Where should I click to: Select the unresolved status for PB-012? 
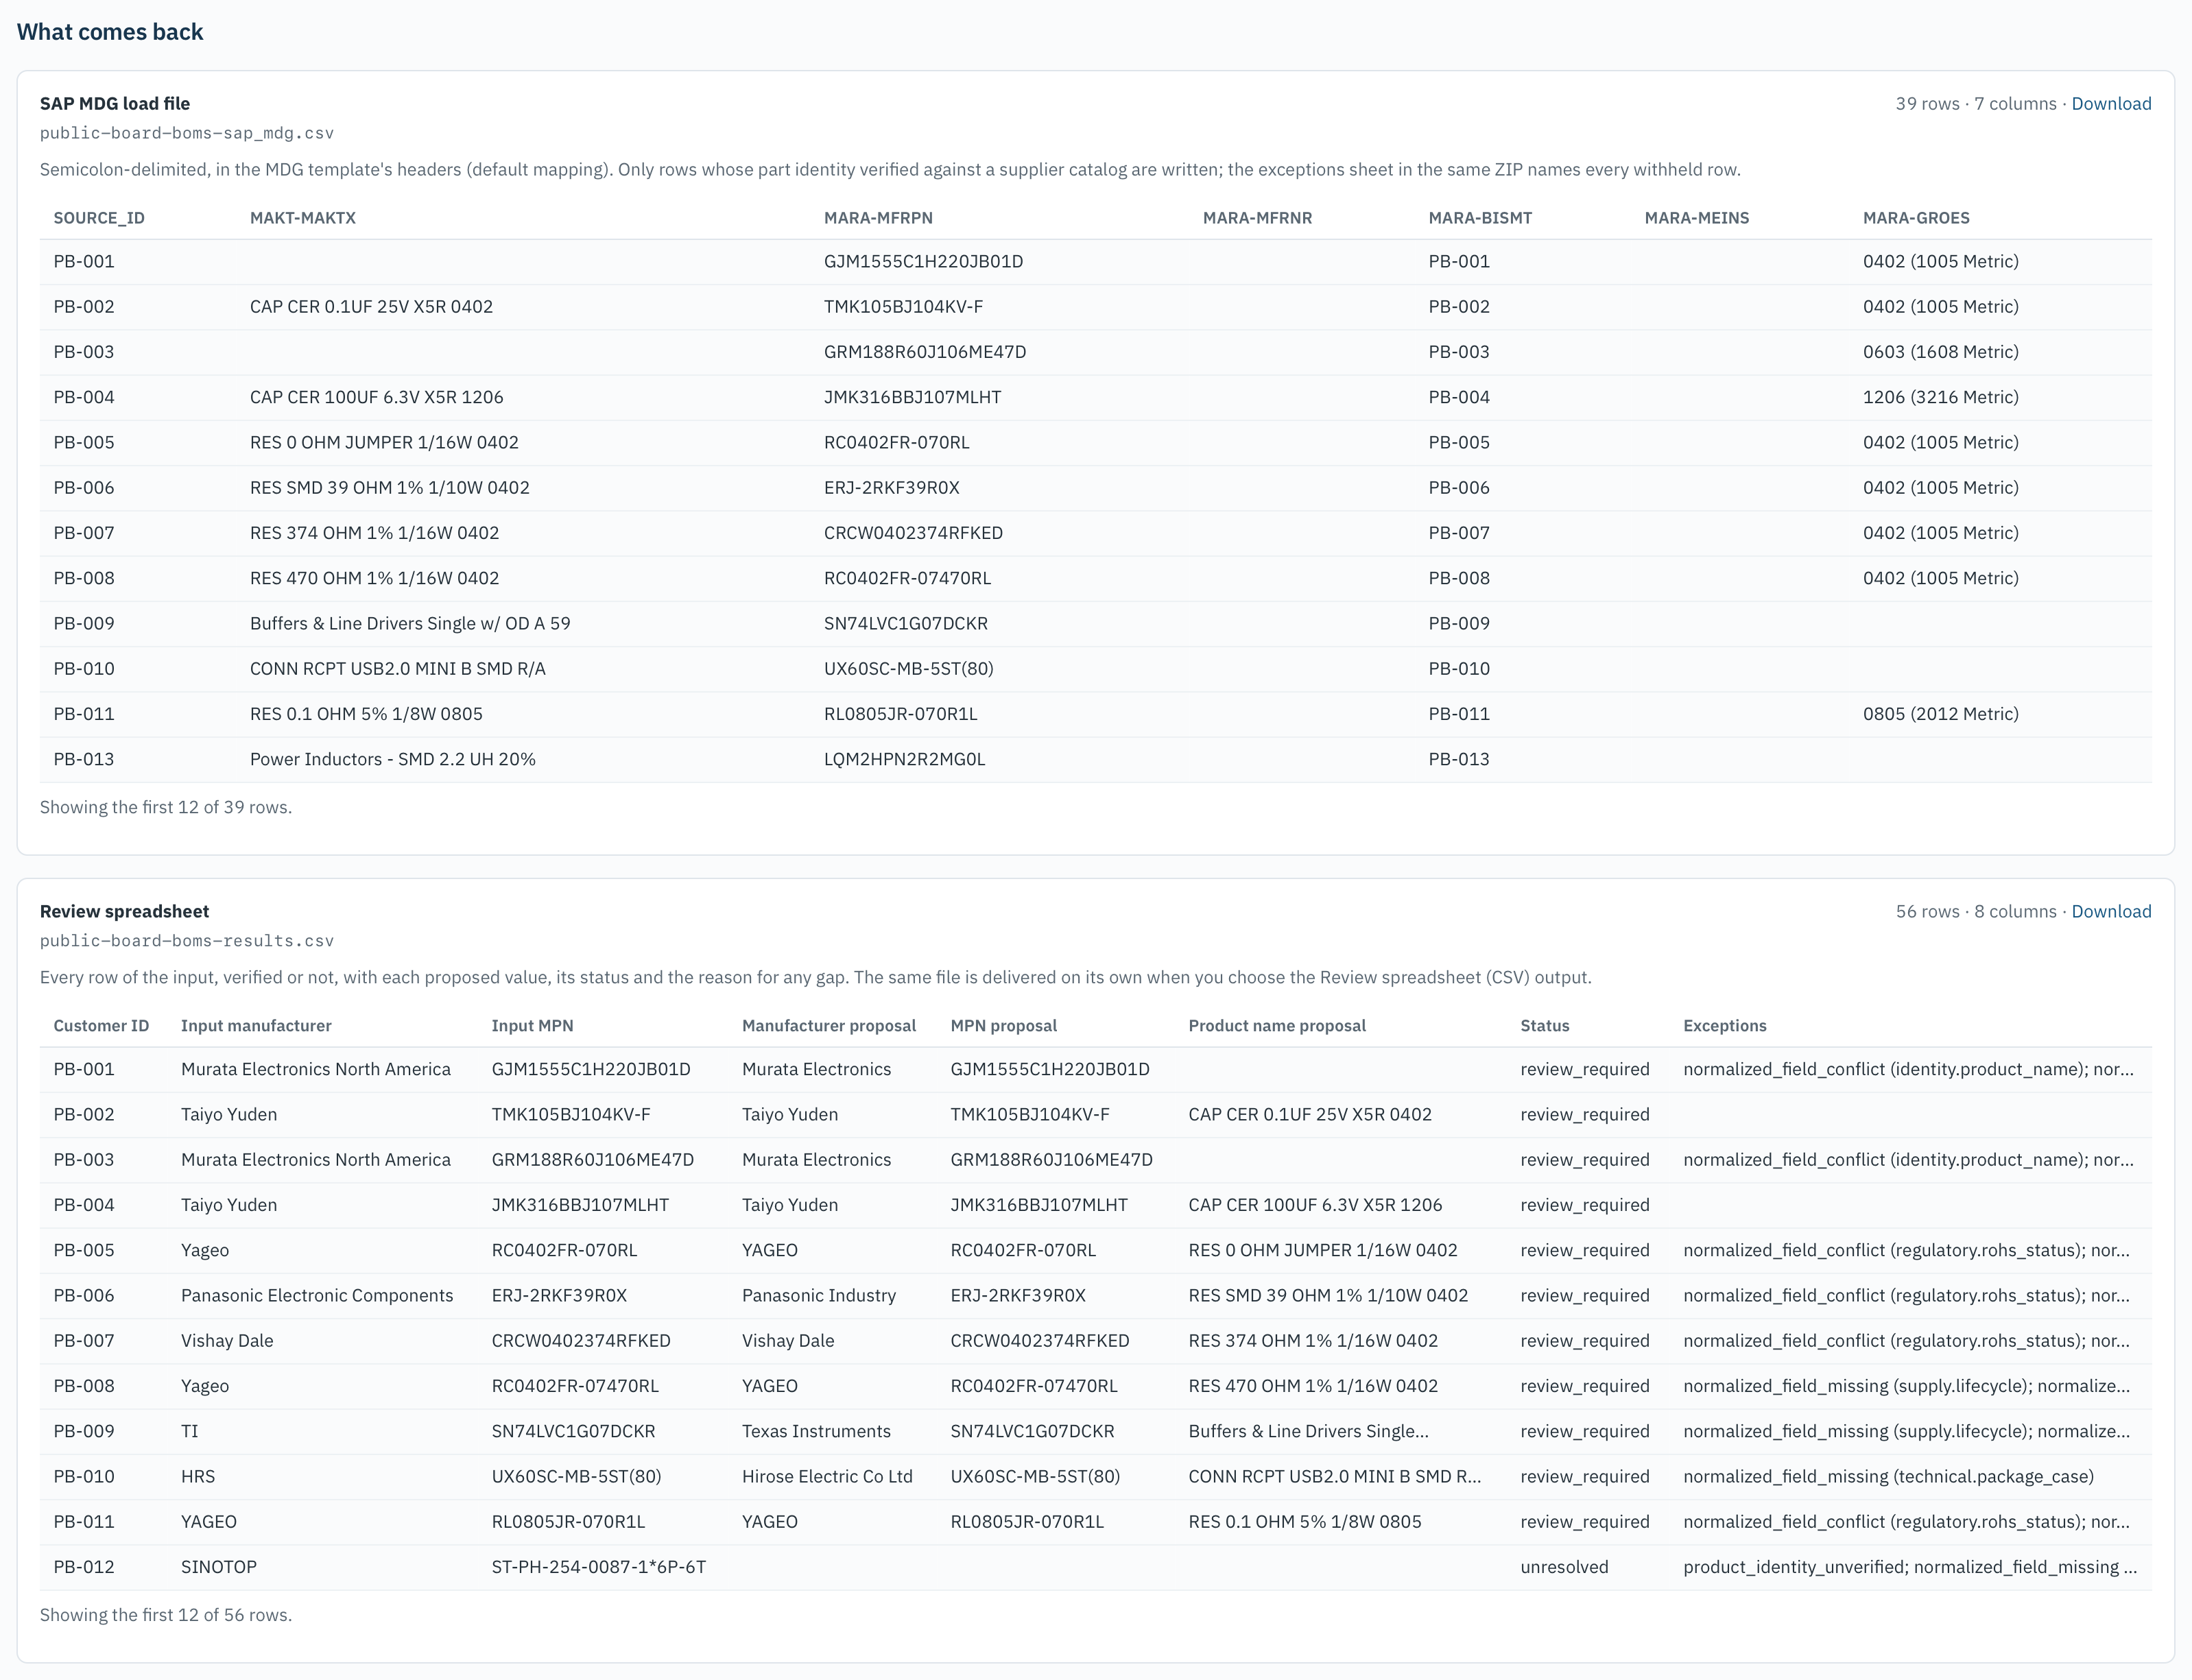[x=1564, y=1567]
